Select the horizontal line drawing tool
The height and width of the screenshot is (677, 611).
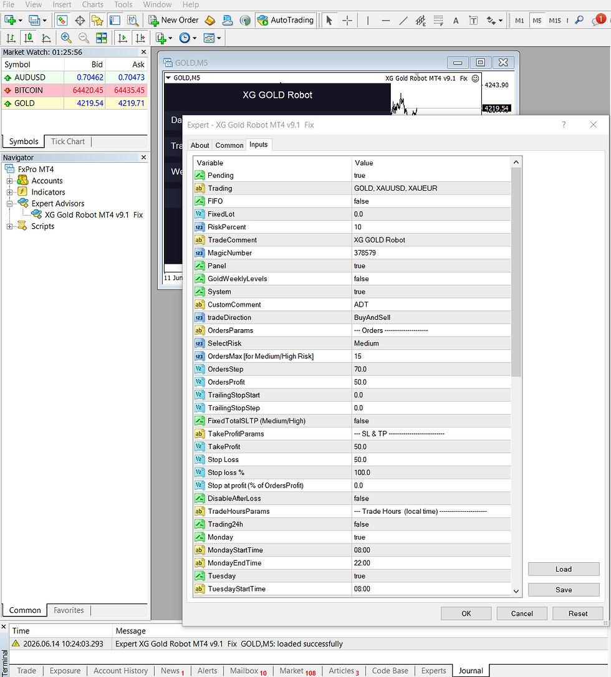click(385, 21)
